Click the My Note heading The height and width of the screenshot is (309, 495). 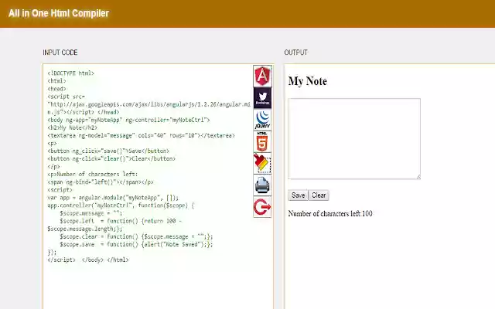[308, 81]
